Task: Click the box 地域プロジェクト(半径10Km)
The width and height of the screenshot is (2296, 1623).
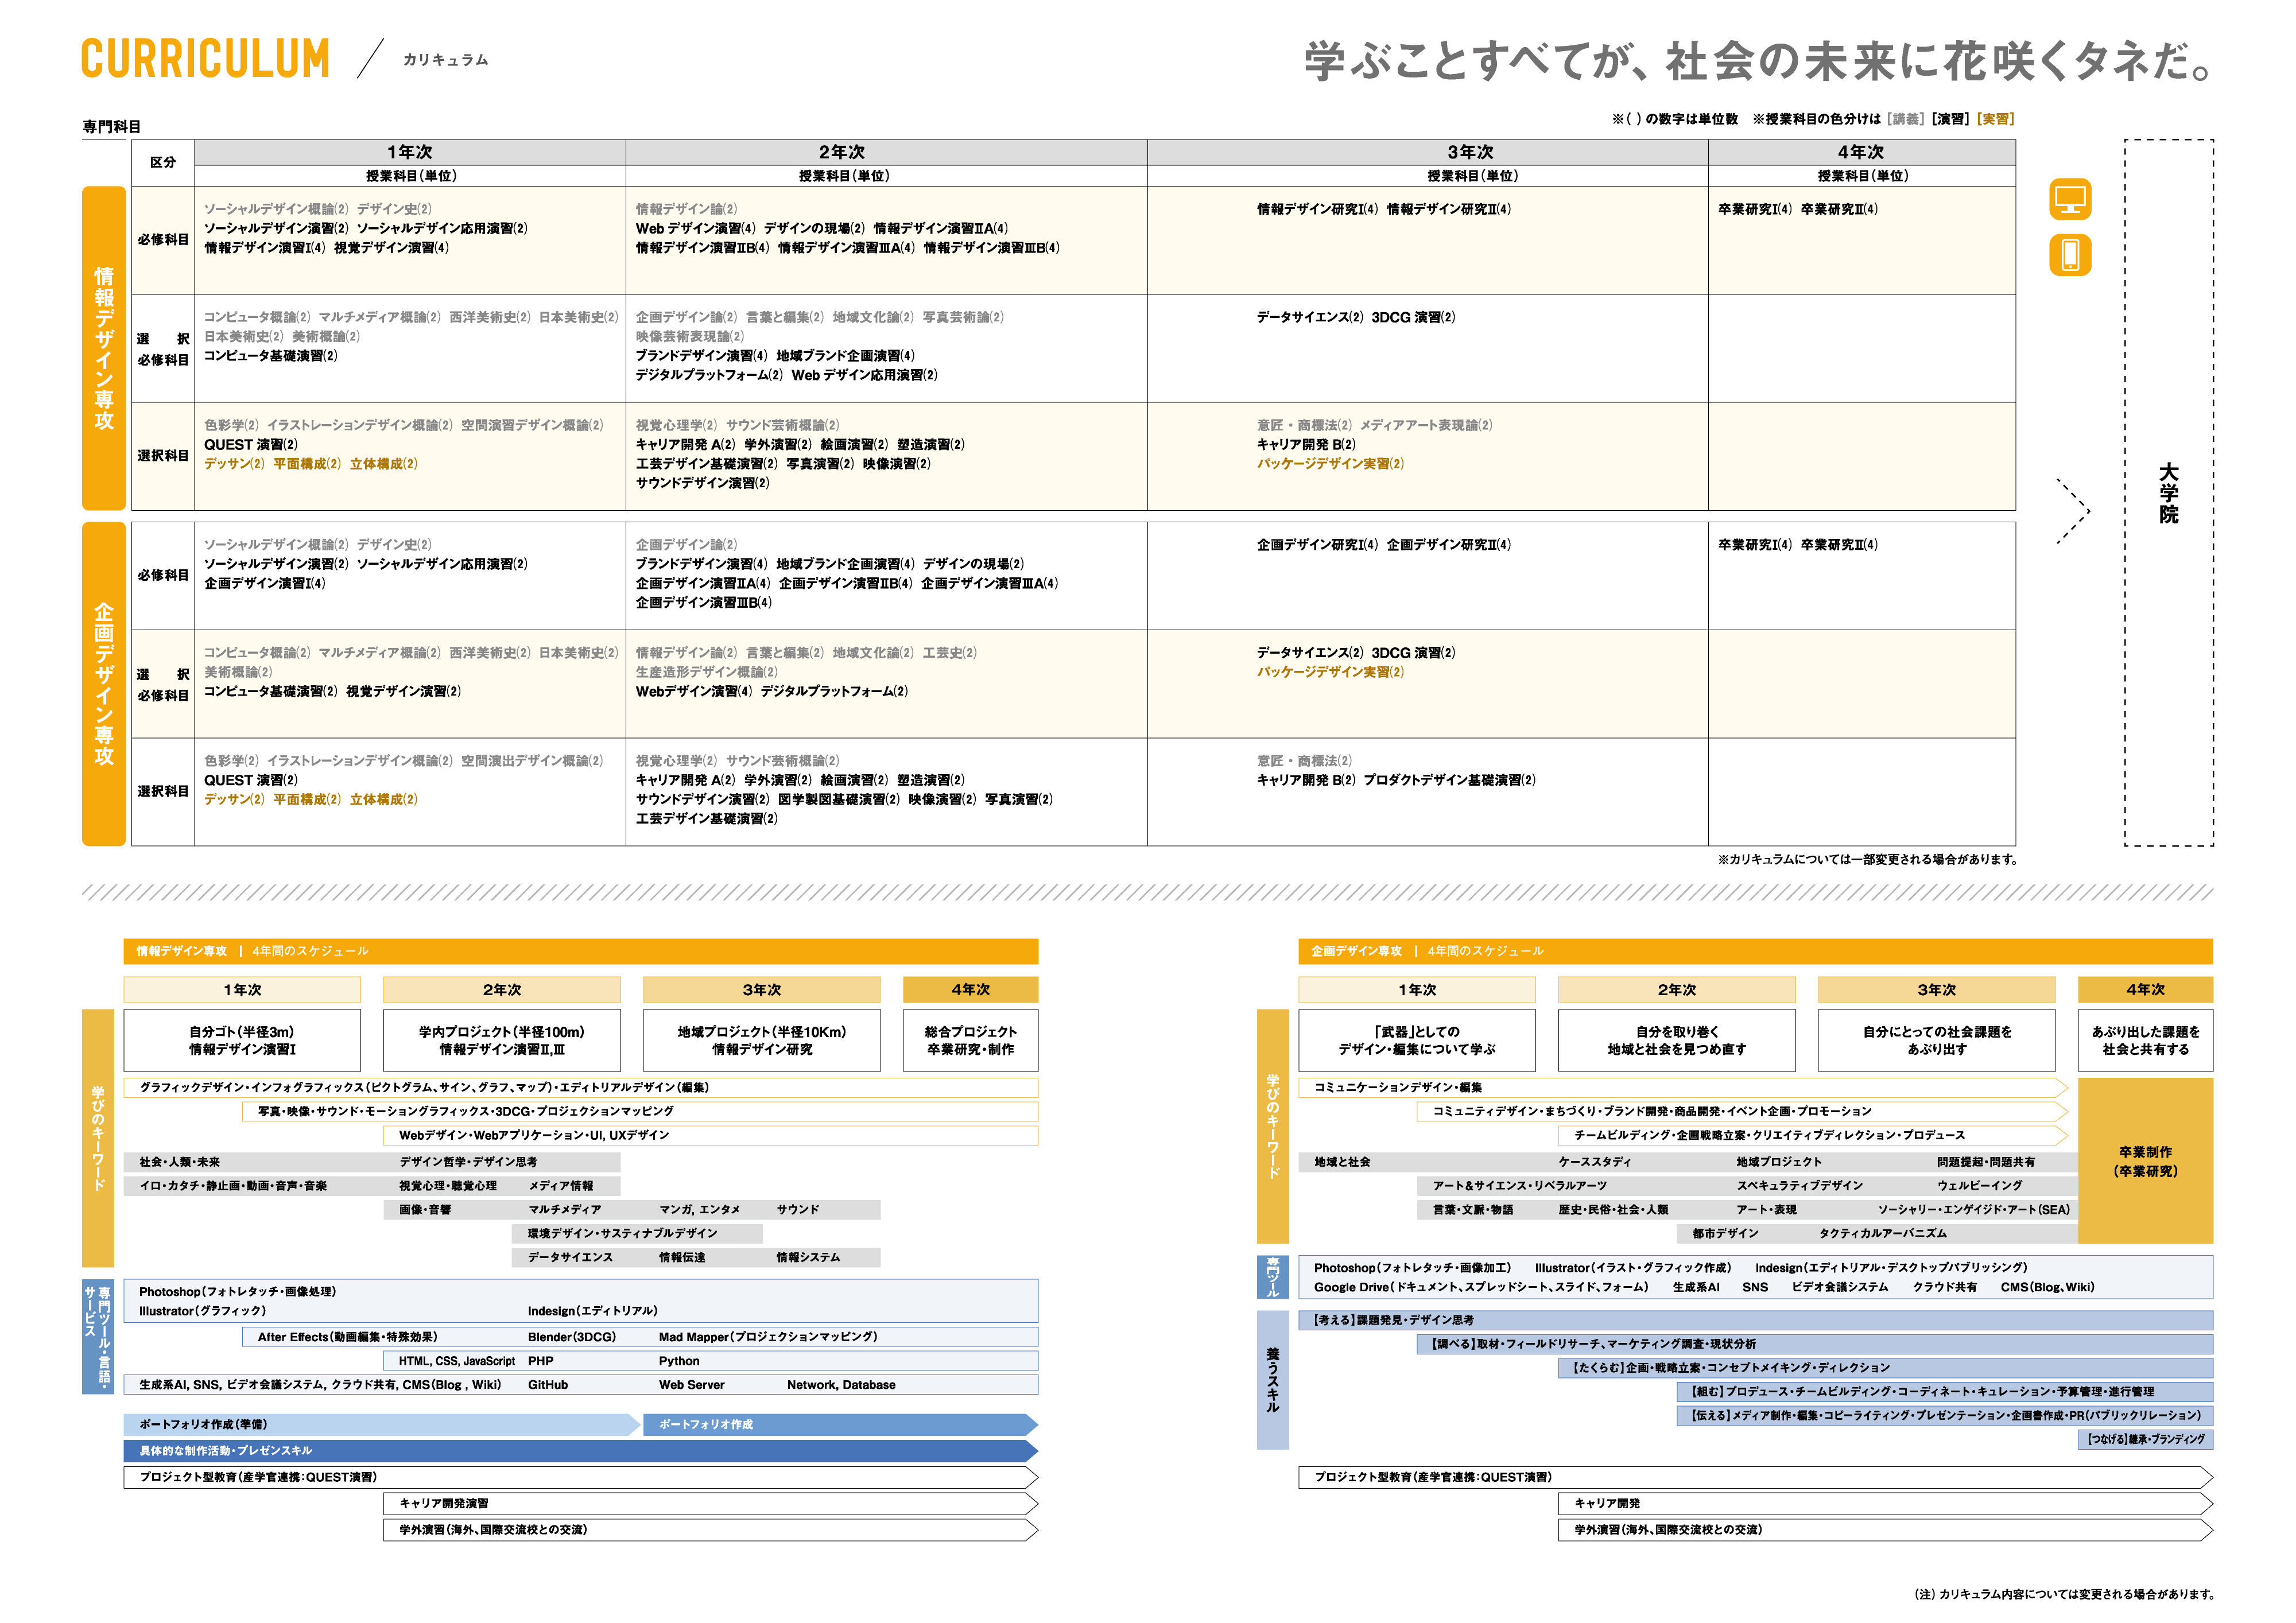Action: [x=762, y=1040]
